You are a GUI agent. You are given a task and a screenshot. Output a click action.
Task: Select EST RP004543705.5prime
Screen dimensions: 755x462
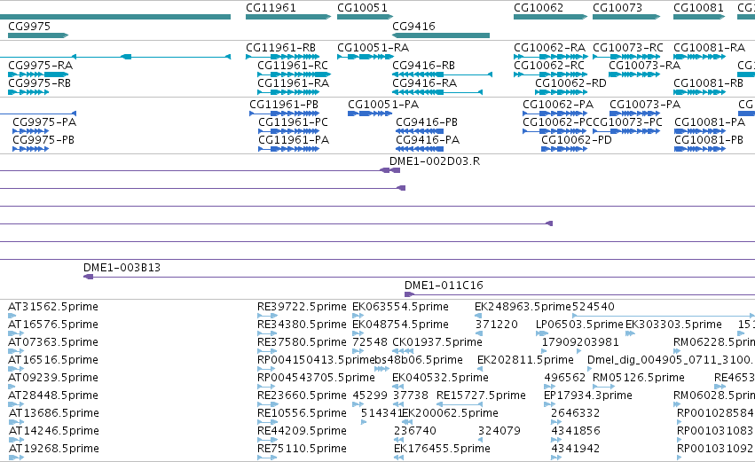coord(267,387)
